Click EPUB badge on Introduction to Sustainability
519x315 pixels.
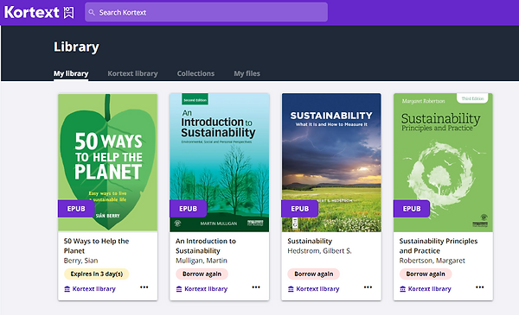189,209
